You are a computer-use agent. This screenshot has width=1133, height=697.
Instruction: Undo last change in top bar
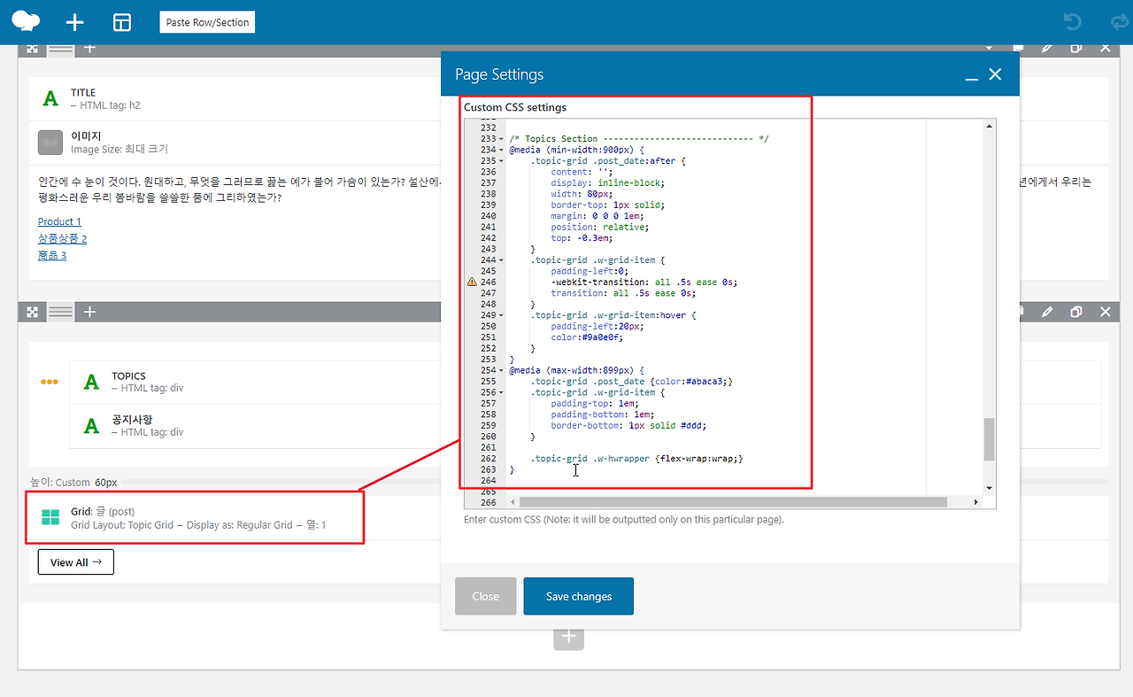point(1072,22)
